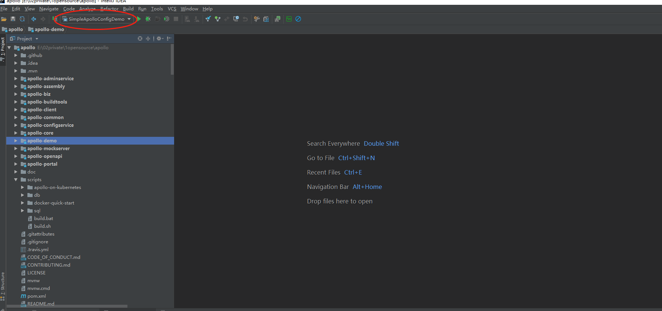Expand the apollo-portal module
662x311 pixels.
[x=16, y=164]
